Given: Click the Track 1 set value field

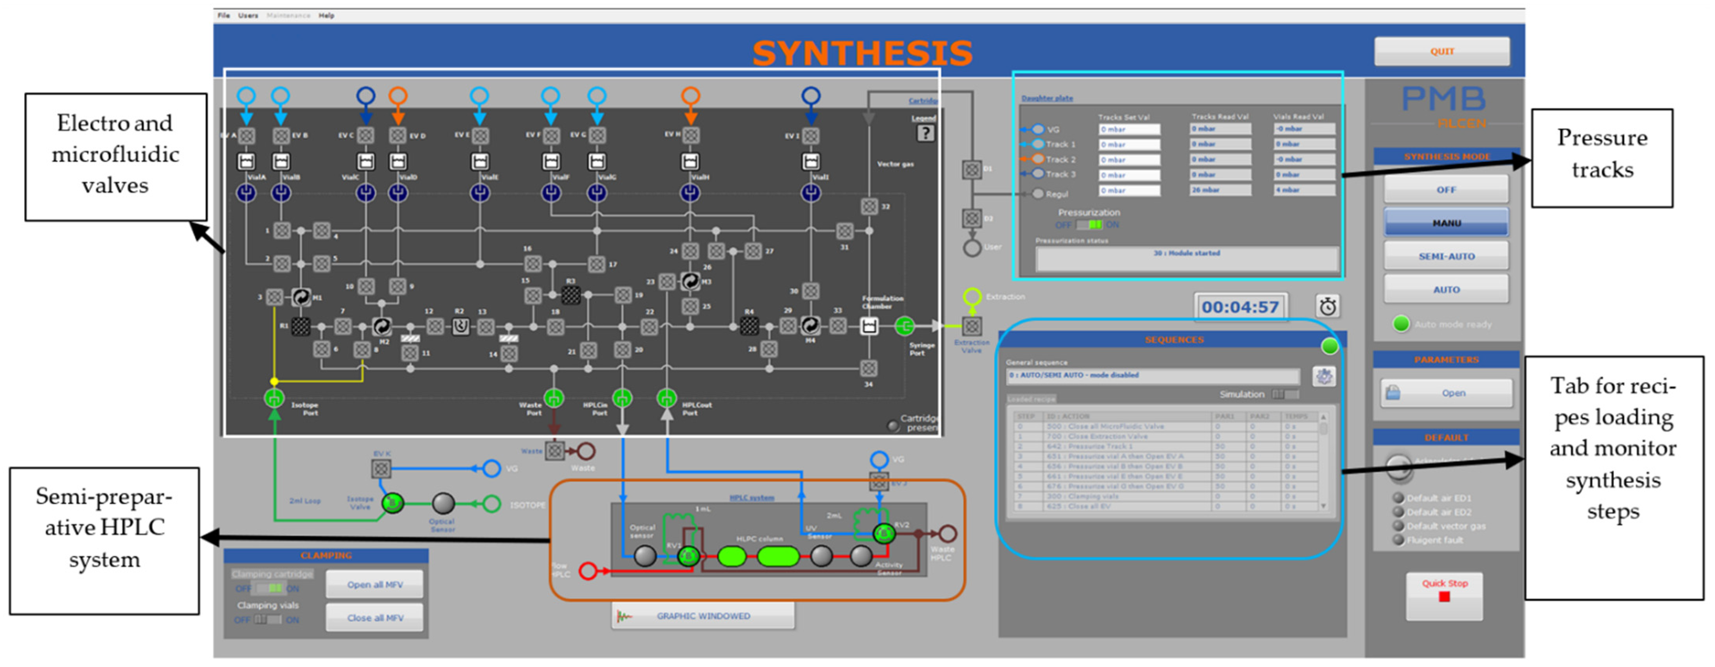Looking at the screenshot, I should 1129,144.
